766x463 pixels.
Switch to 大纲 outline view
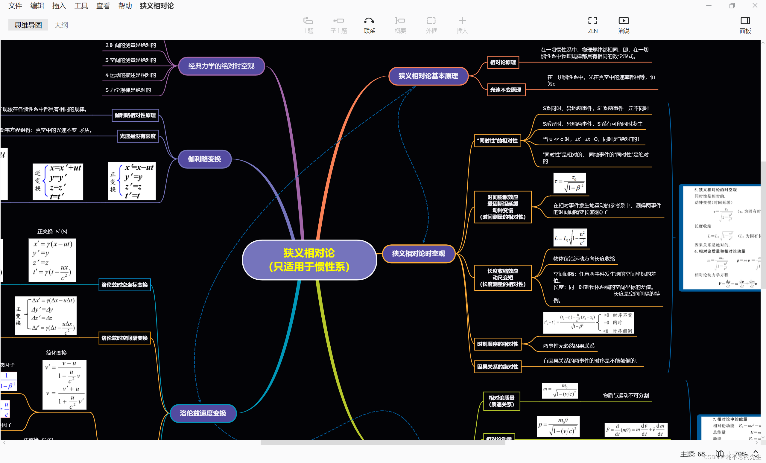[61, 25]
